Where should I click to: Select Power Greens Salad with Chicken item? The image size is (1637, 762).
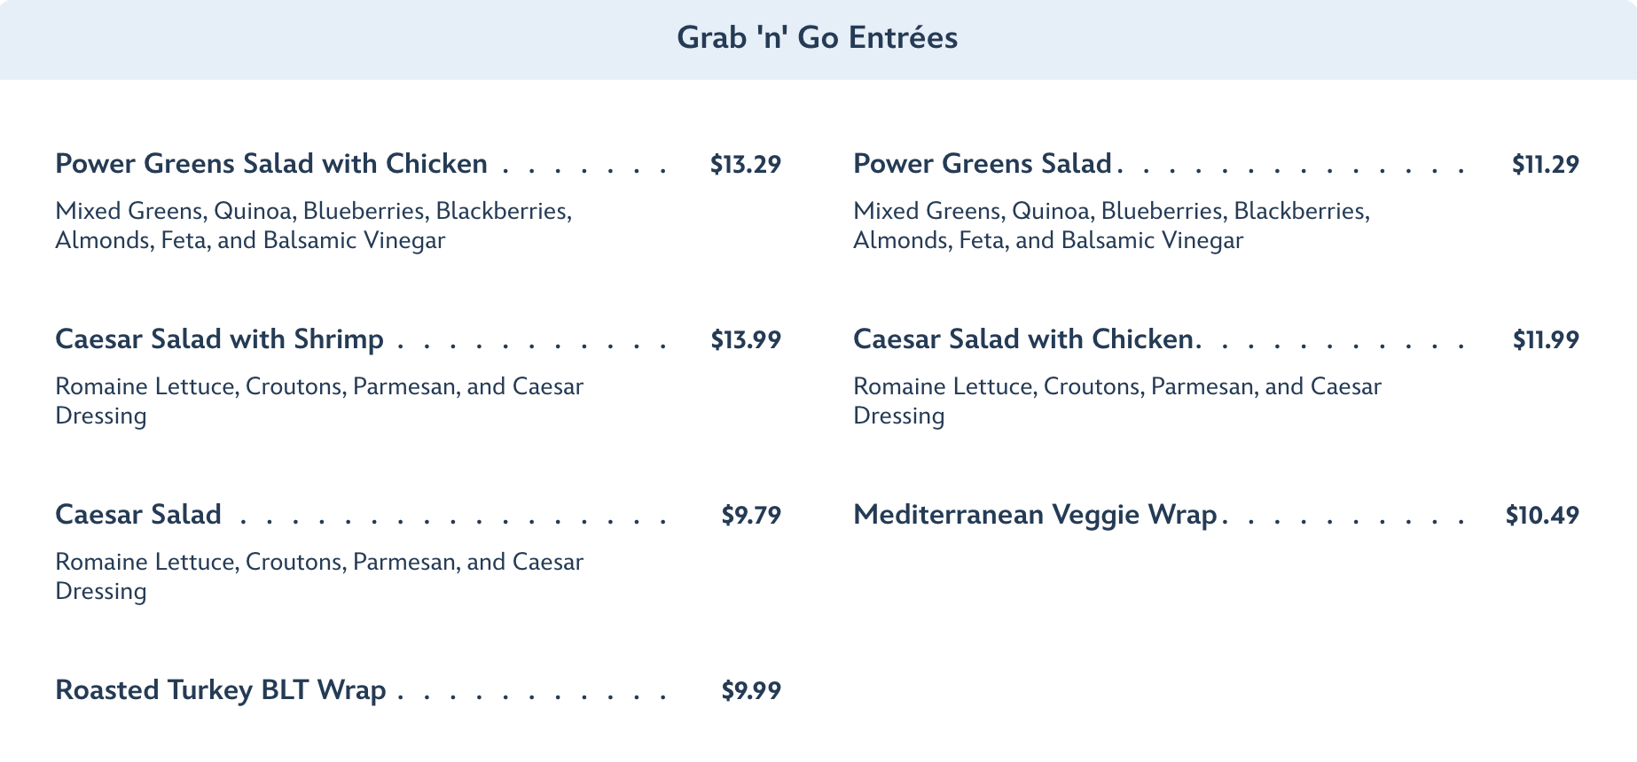(x=271, y=164)
